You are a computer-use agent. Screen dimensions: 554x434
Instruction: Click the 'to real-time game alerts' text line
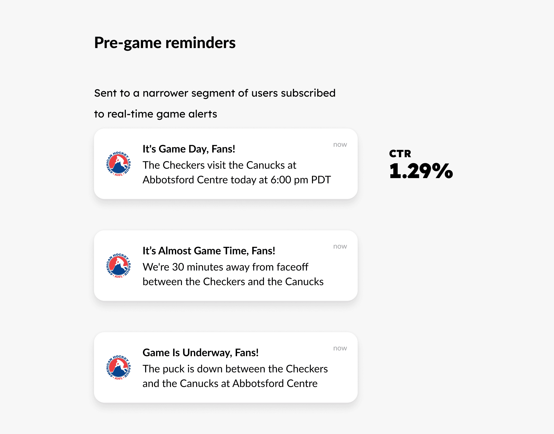click(156, 114)
